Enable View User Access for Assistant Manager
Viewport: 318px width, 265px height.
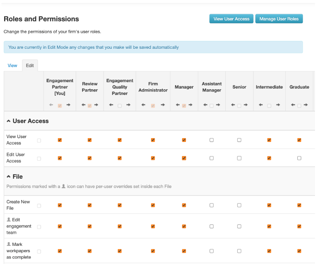click(x=211, y=140)
